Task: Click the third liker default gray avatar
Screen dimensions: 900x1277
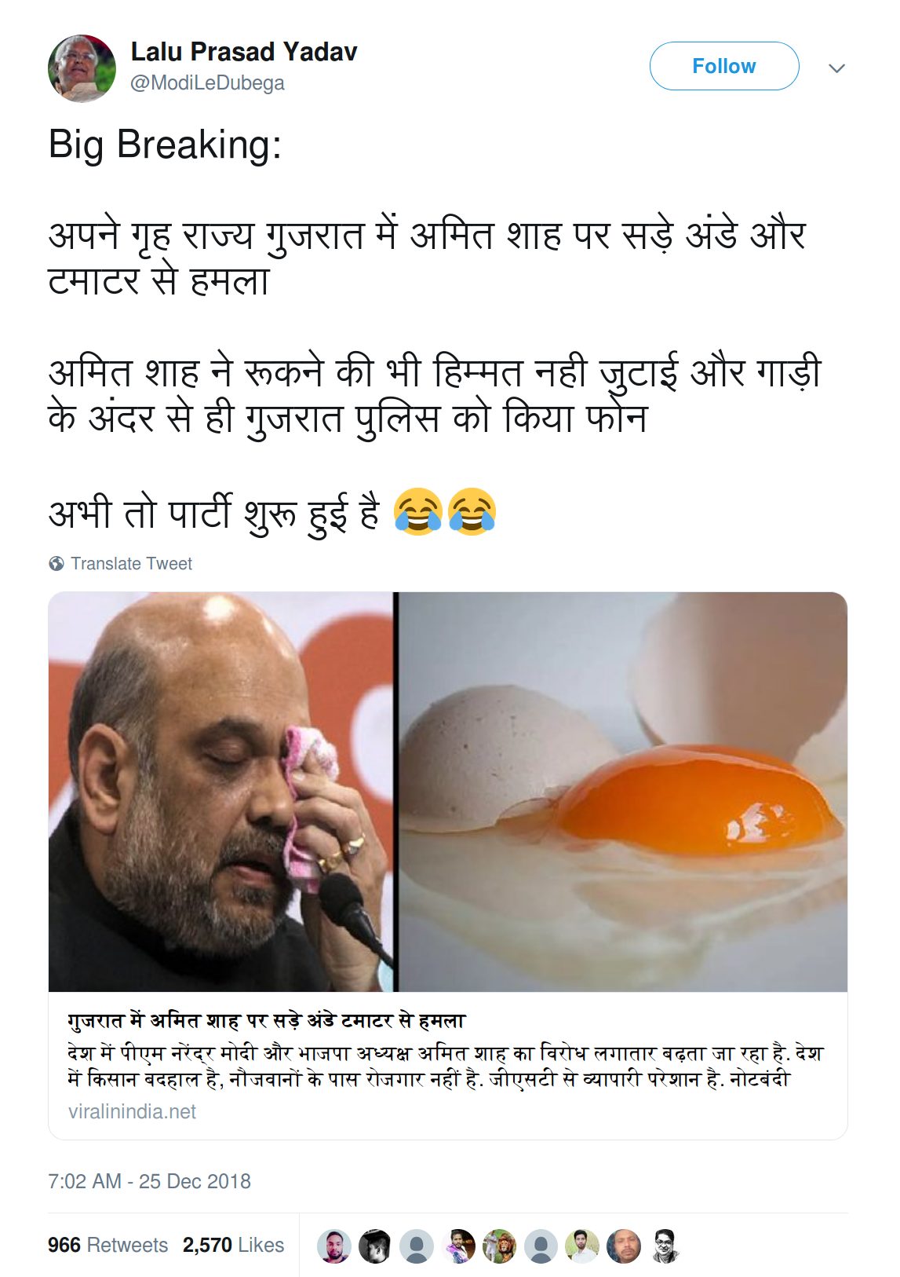Action: pyautogui.click(x=417, y=1246)
